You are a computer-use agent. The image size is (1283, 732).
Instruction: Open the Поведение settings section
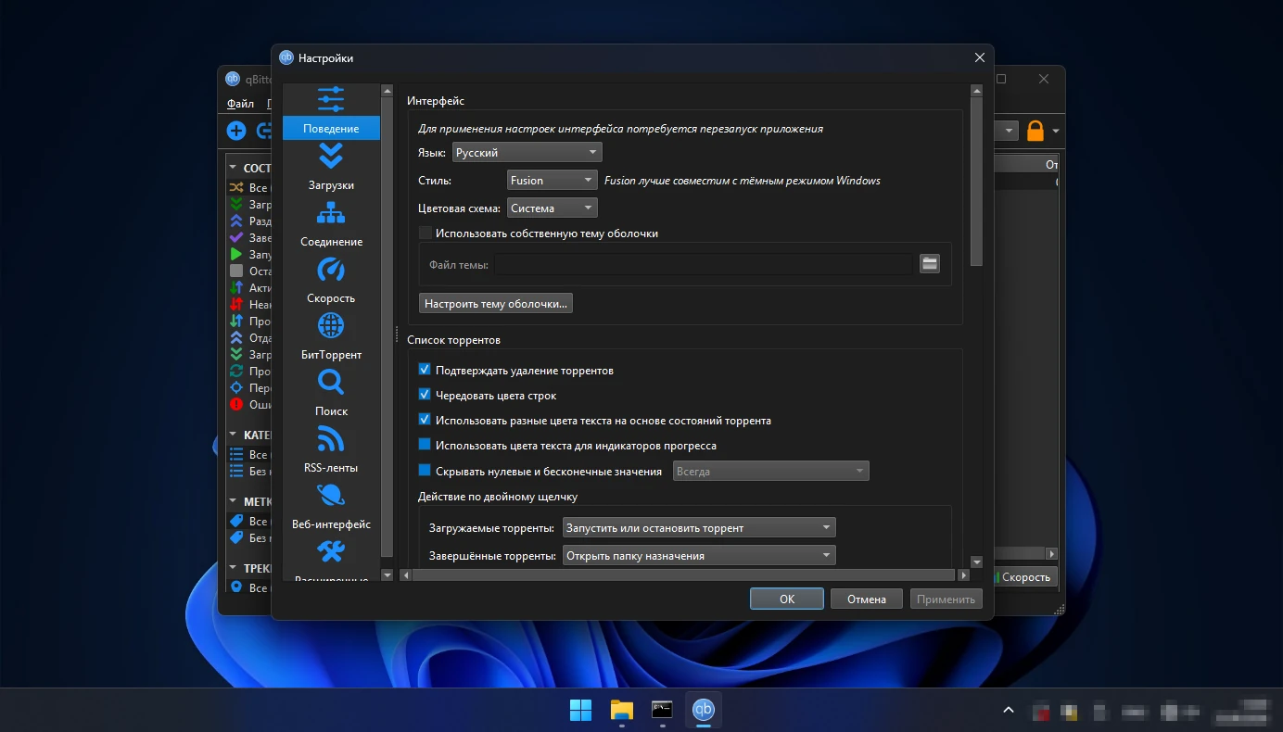tap(331, 112)
